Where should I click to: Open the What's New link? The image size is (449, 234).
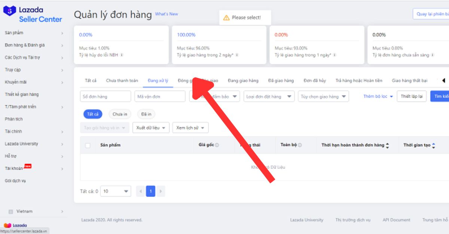167,14
